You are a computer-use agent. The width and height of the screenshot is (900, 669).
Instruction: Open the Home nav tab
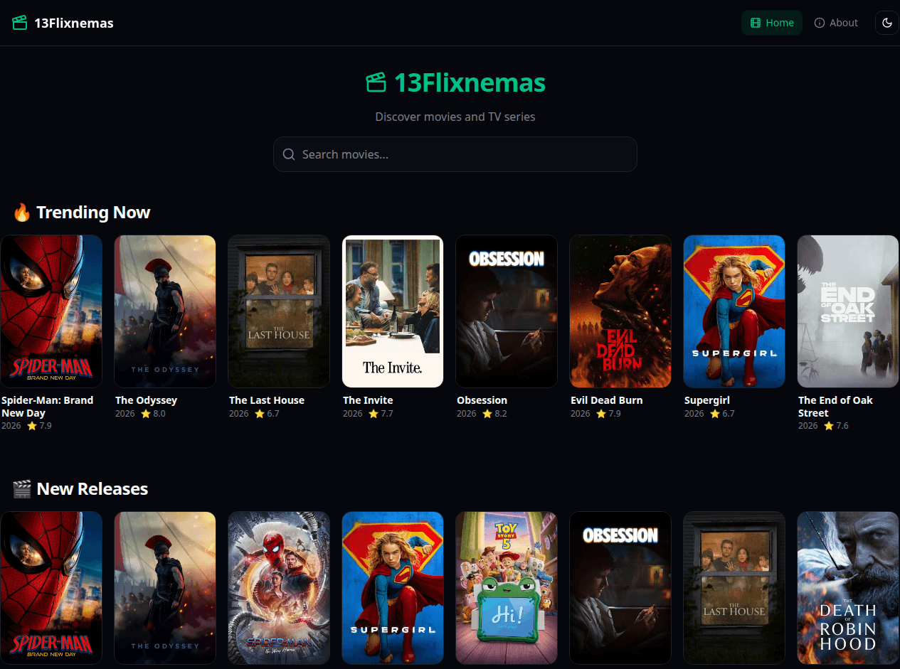772,23
